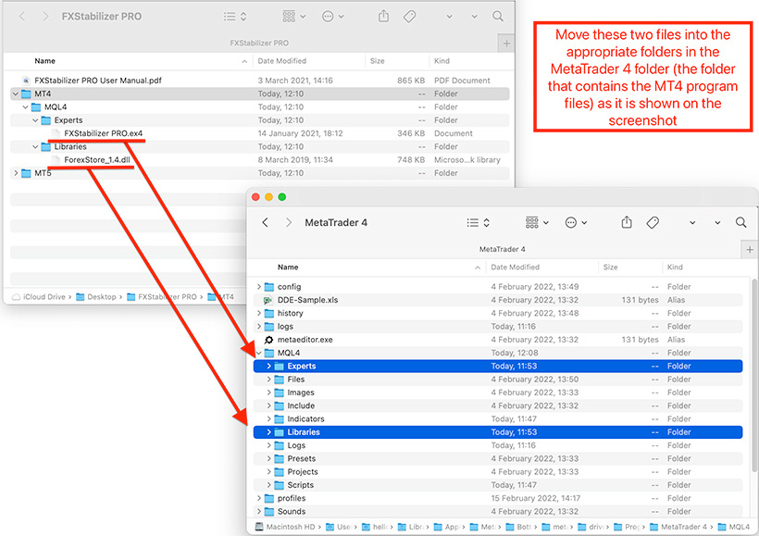Select the Files folder row
Image resolution: width=759 pixels, height=536 pixels.
498,380
